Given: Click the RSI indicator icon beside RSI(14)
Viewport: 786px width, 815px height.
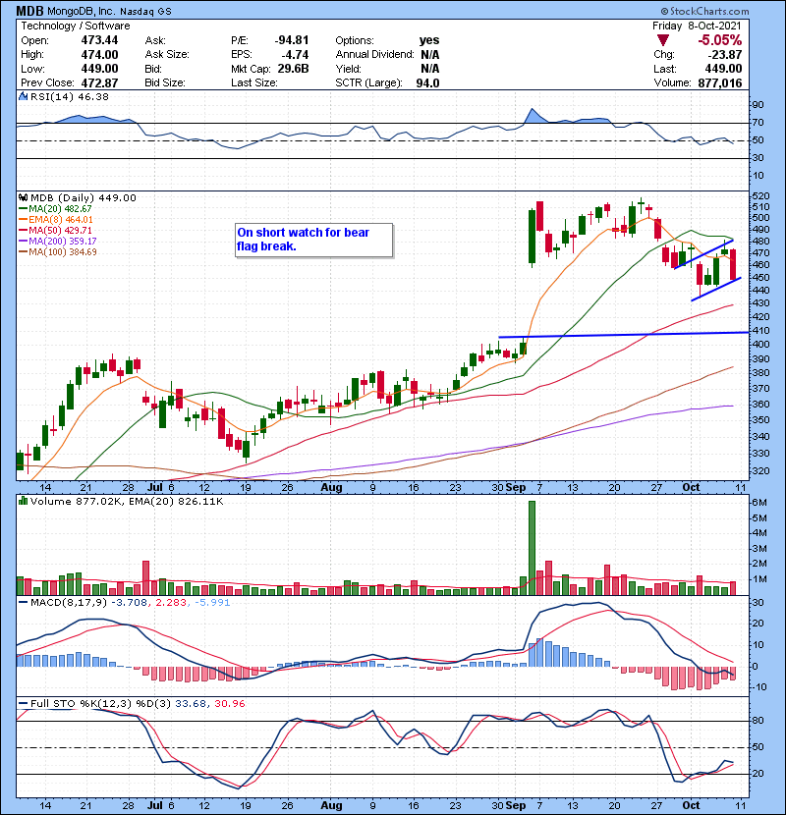Looking at the screenshot, I should click(23, 96).
